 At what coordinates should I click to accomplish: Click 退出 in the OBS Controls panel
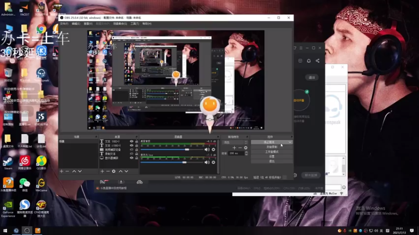click(x=272, y=161)
